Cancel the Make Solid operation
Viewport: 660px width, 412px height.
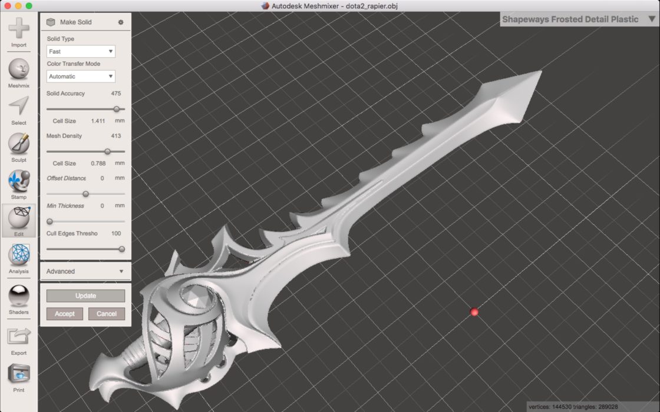click(x=107, y=314)
